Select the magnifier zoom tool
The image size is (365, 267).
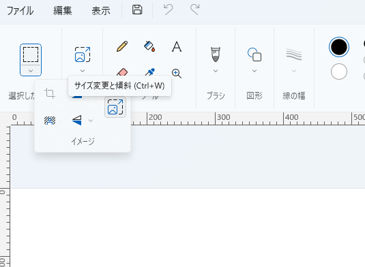pos(177,74)
